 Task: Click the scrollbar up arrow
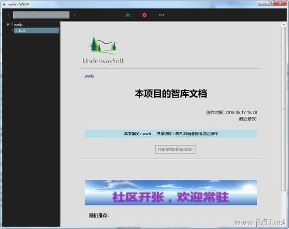pos(284,24)
